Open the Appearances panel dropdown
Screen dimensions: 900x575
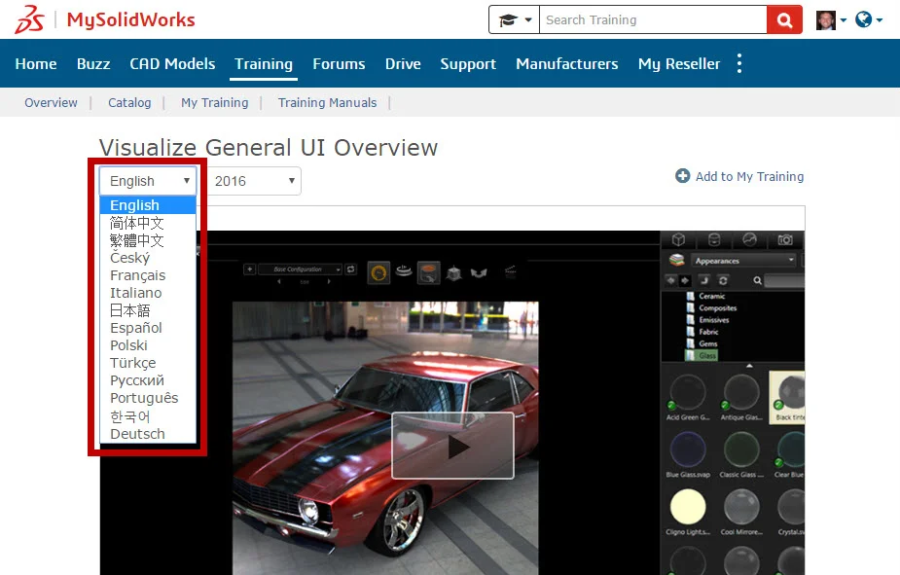(x=792, y=260)
